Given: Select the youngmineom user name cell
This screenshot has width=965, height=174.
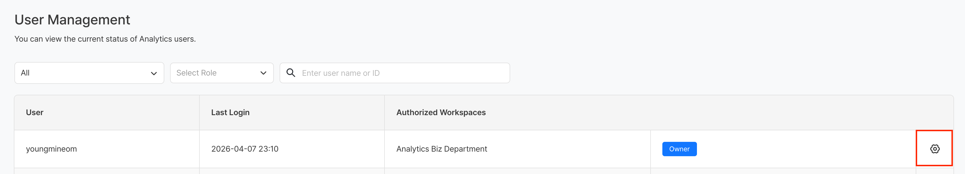Looking at the screenshot, I should (x=51, y=149).
